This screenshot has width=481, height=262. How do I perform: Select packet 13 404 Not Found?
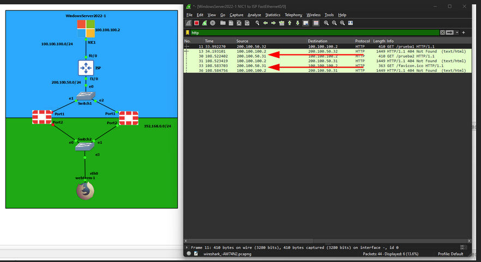tap(327, 52)
